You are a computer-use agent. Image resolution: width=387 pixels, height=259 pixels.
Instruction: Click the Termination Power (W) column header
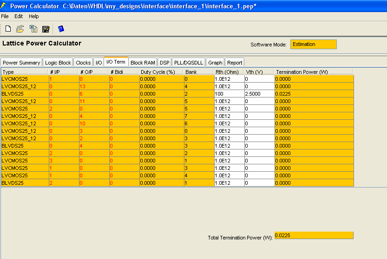click(x=314, y=72)
